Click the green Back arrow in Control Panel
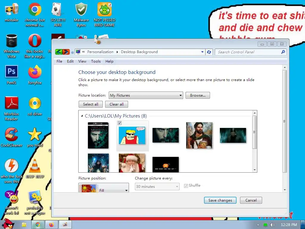The image size is (305, 229). (59, 52)
